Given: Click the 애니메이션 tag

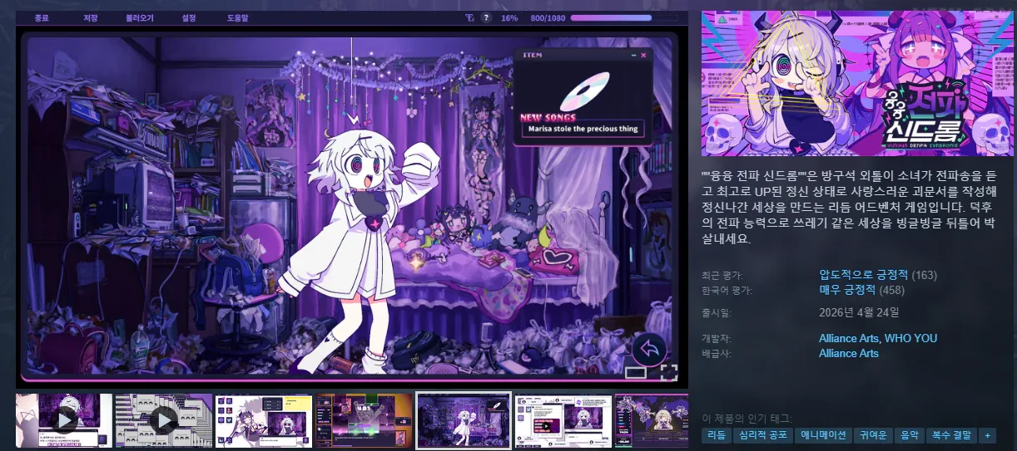Looking at the screenshot, I should coord(824,434).
